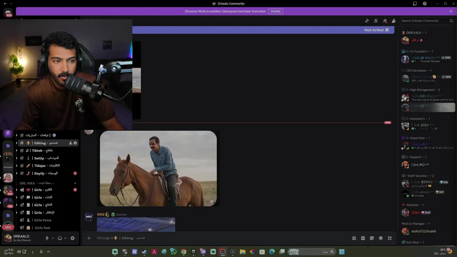Open the inbox icon in title bar
The width and height of the screenshot is (457, 257).
[415, 4]
